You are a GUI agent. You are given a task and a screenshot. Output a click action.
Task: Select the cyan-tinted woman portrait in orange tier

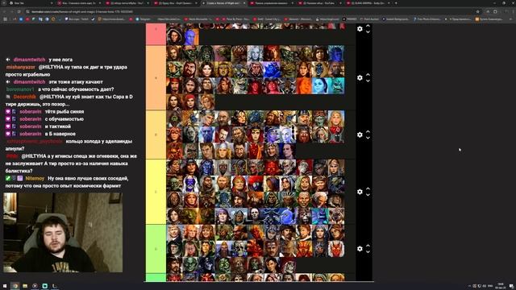[320, 86]
